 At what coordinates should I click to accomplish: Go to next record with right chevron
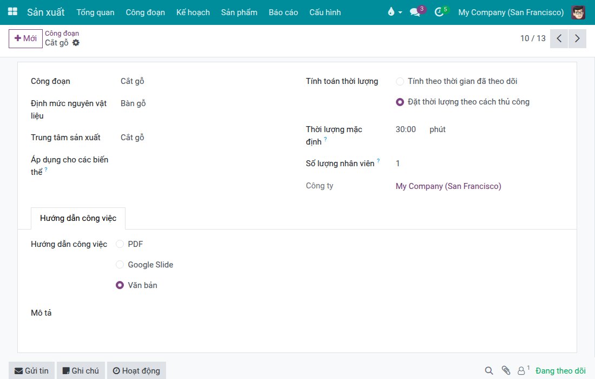click(x=577, y=38)
